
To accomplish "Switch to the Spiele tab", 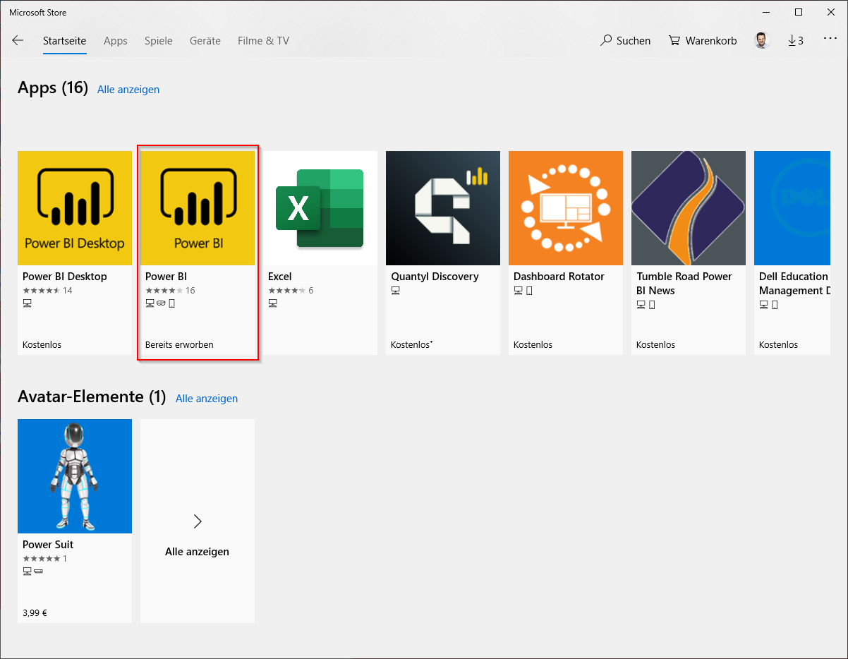I will (159, 41).
